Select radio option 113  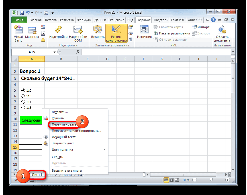point(23,96)
